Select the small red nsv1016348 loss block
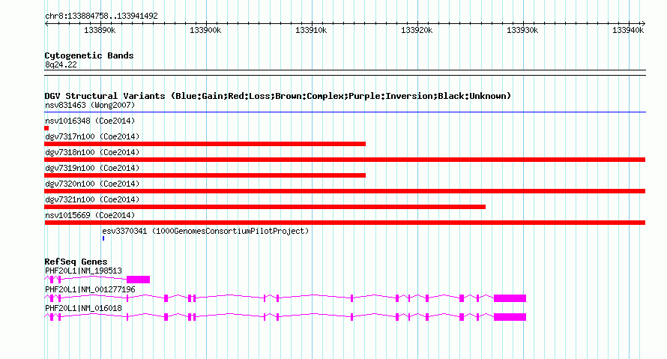 coord(46,128)
